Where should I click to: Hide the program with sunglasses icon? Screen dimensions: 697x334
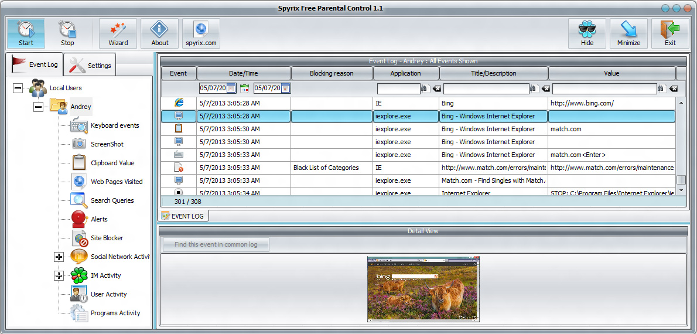[x=587, y=33]
